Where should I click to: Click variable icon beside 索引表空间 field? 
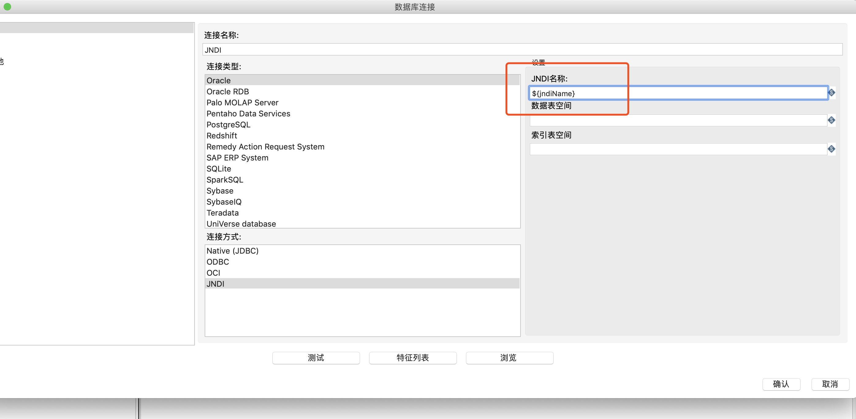(x=831, y=149)
